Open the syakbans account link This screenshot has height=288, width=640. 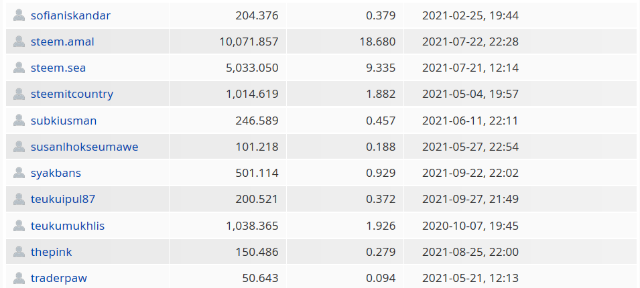56,173
